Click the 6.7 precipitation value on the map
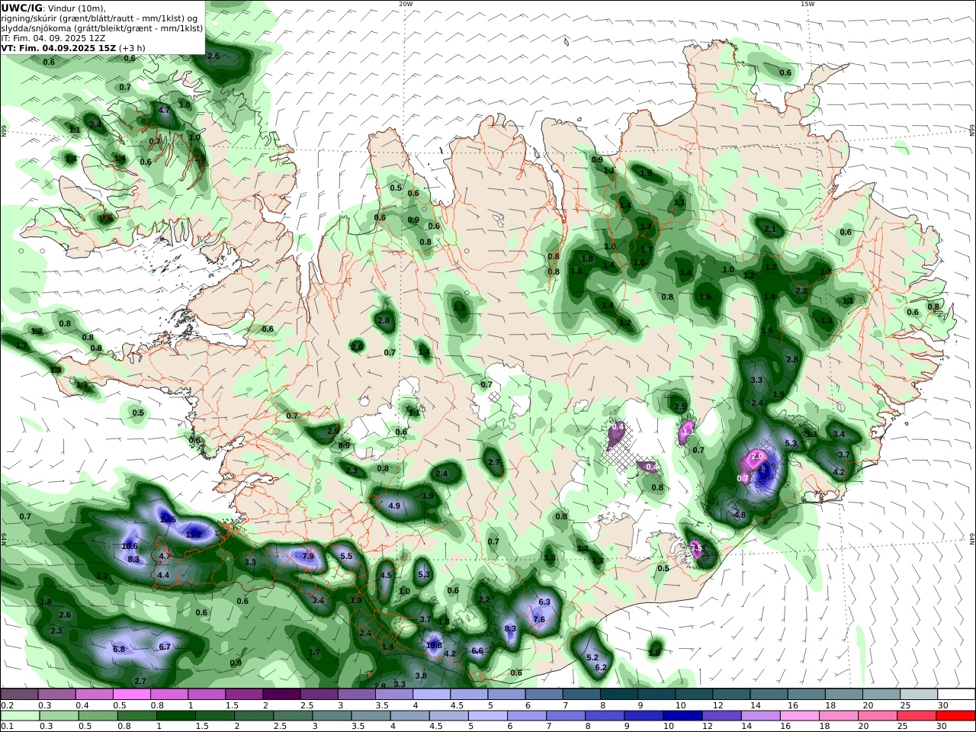 pyautogui.click(x=165, y=647)
